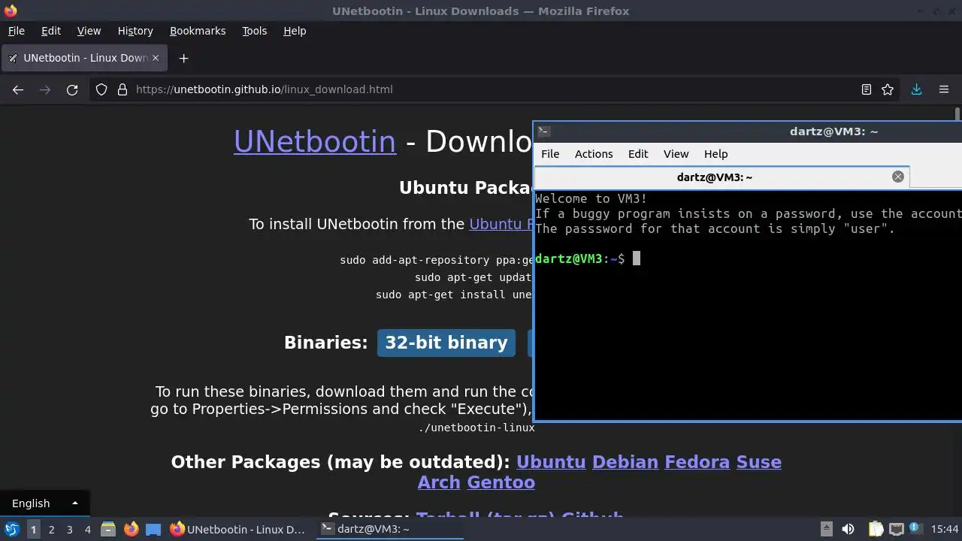Switch to workspace 2
The image size is (962, 541).
51,529
